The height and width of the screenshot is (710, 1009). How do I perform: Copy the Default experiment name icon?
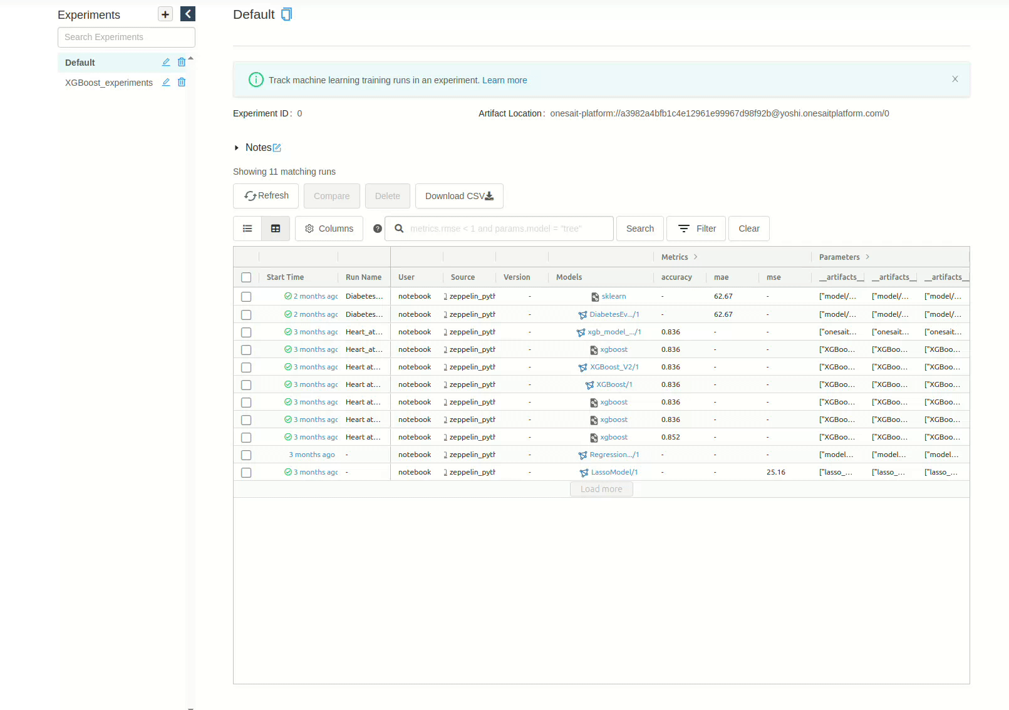(286, 14)
